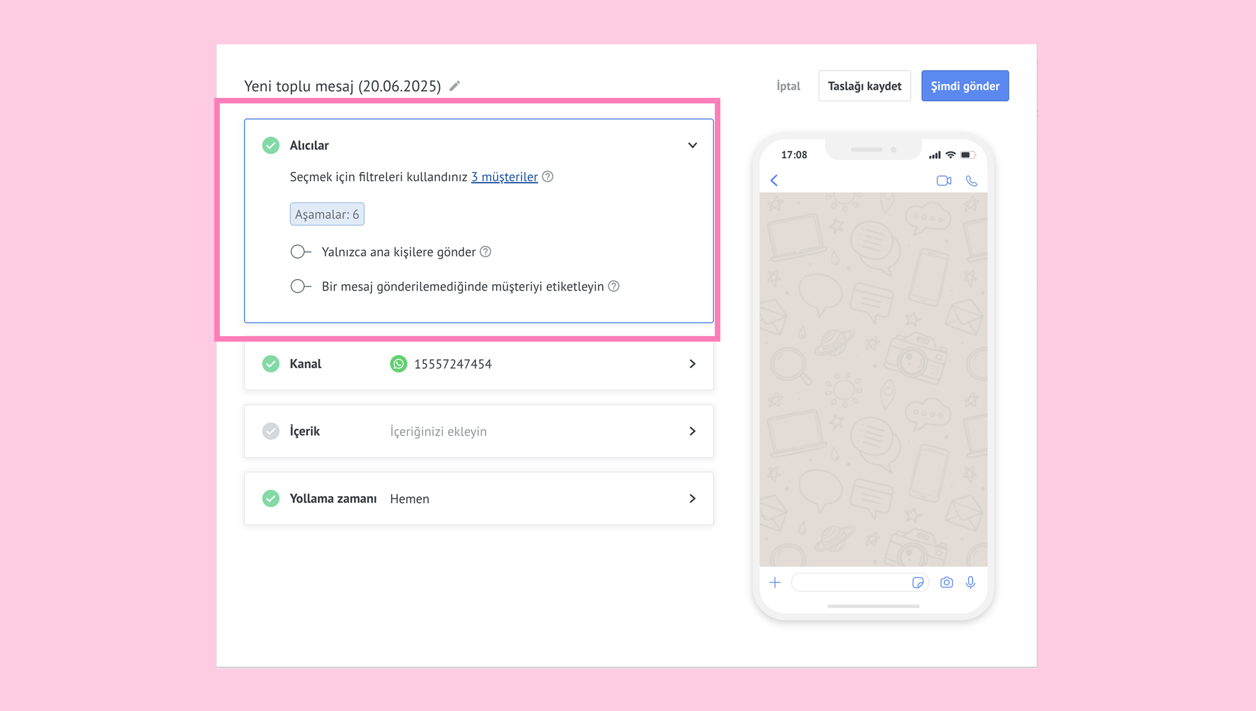This screenshot has width=1256, height=711.
Task: Tap the phone call icon in preview
Action: tap(972, 181)
